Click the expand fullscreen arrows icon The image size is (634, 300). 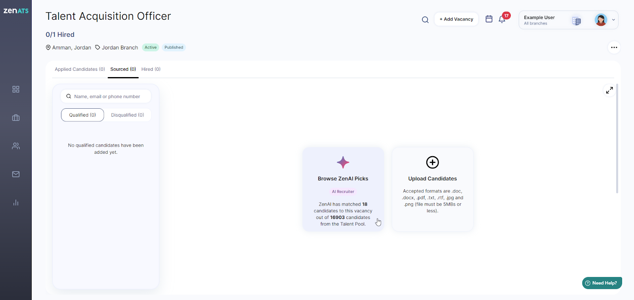click(x=609, y=90)
